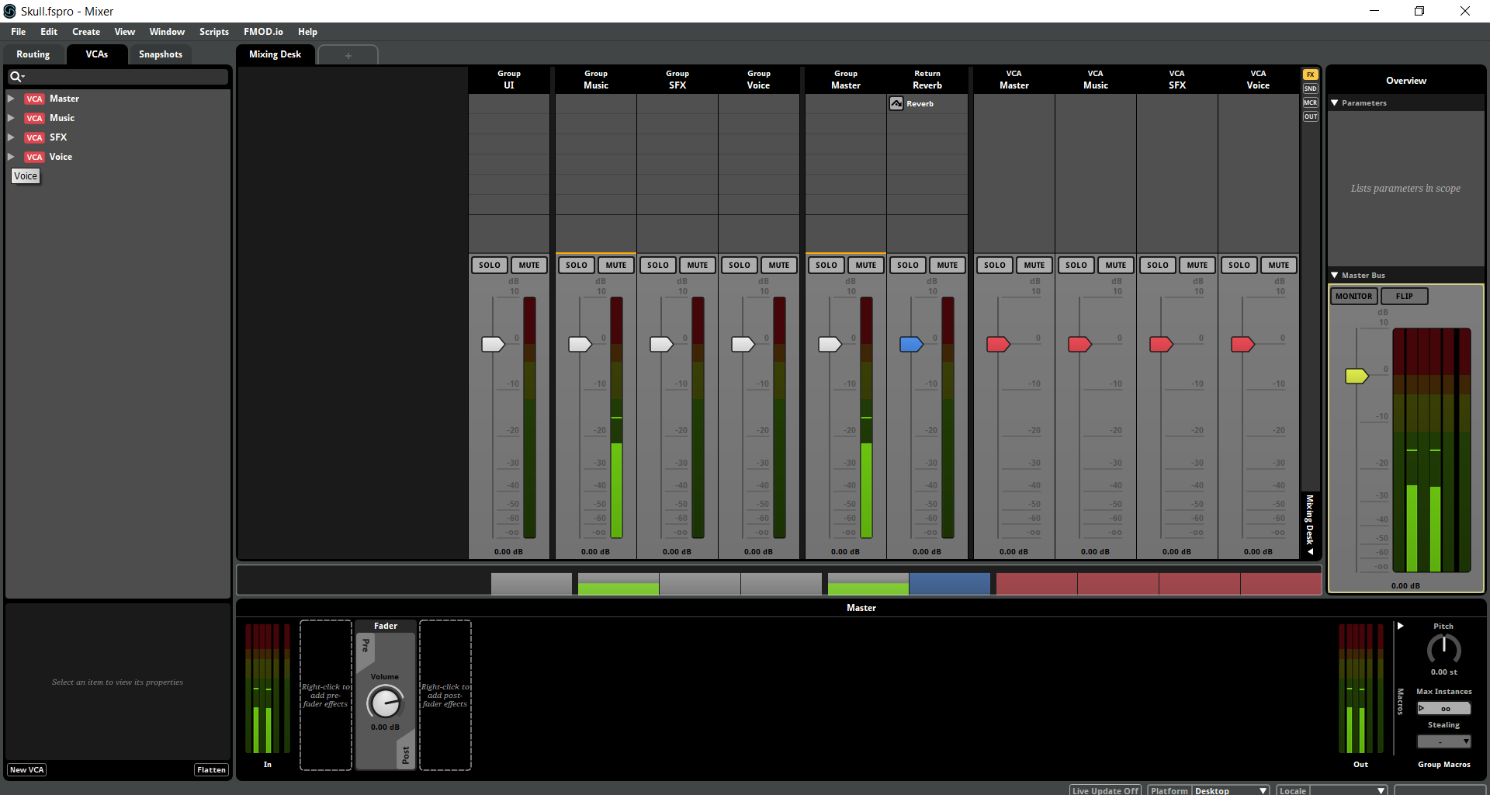Click the New VCA button
1490x795 pixels.
click(x=27, y=770)
